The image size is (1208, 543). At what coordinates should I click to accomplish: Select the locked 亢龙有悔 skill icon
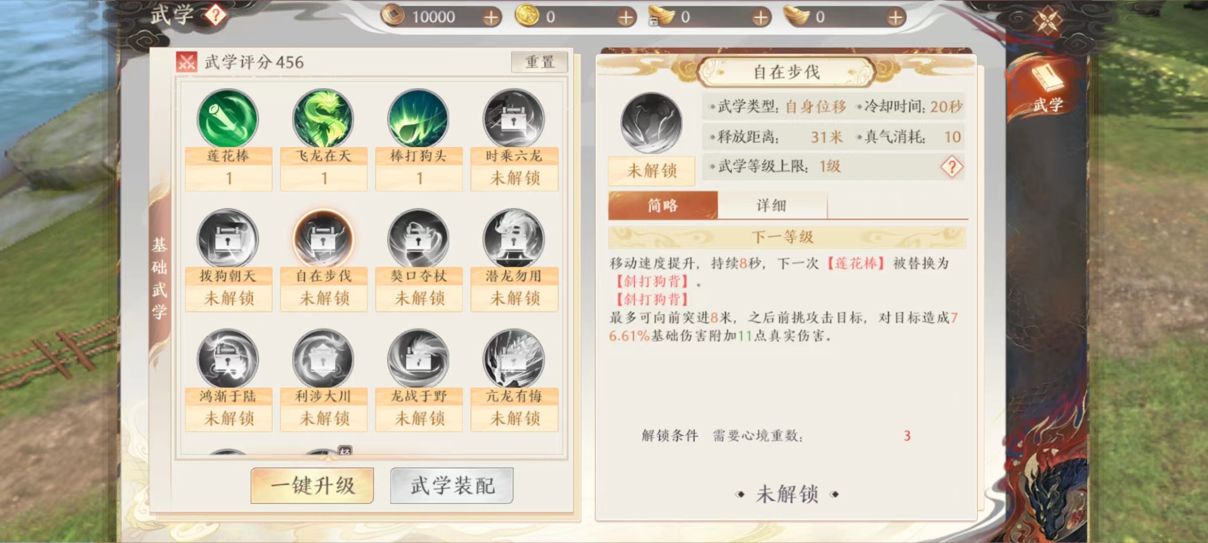pyautogui.click(x=513, y=358)
